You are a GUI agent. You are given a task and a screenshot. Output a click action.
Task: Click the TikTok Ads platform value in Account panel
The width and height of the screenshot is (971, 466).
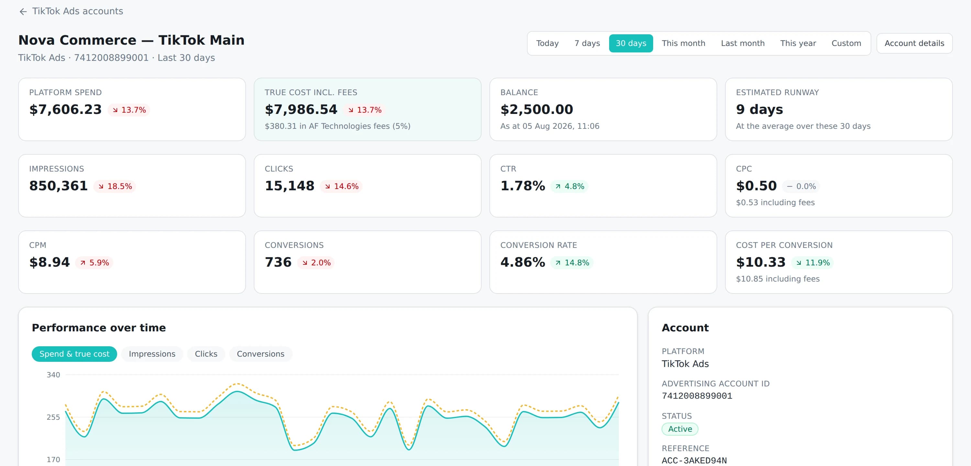pyautogui.click(x=685, y=364)
